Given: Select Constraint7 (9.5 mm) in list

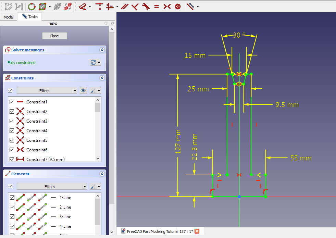Looking at the screenshot, I should [45, 159].
